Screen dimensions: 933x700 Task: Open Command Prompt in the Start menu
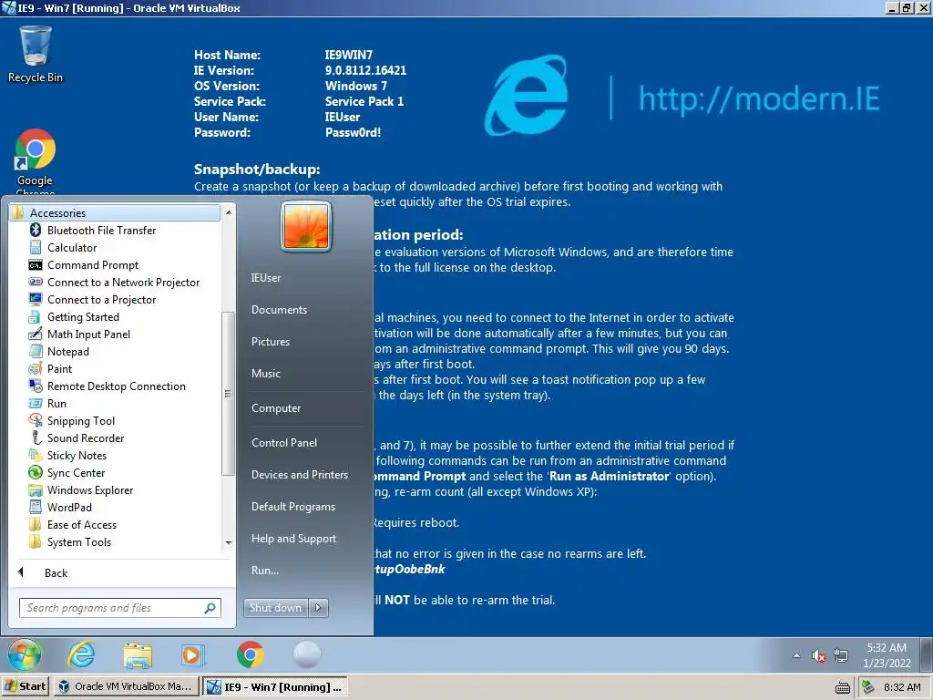click(x=92, y=265)
